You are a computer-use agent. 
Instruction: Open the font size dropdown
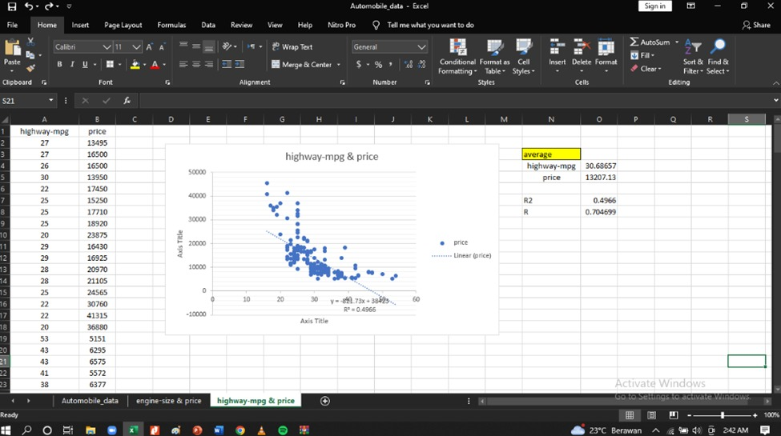pos(136,46)
